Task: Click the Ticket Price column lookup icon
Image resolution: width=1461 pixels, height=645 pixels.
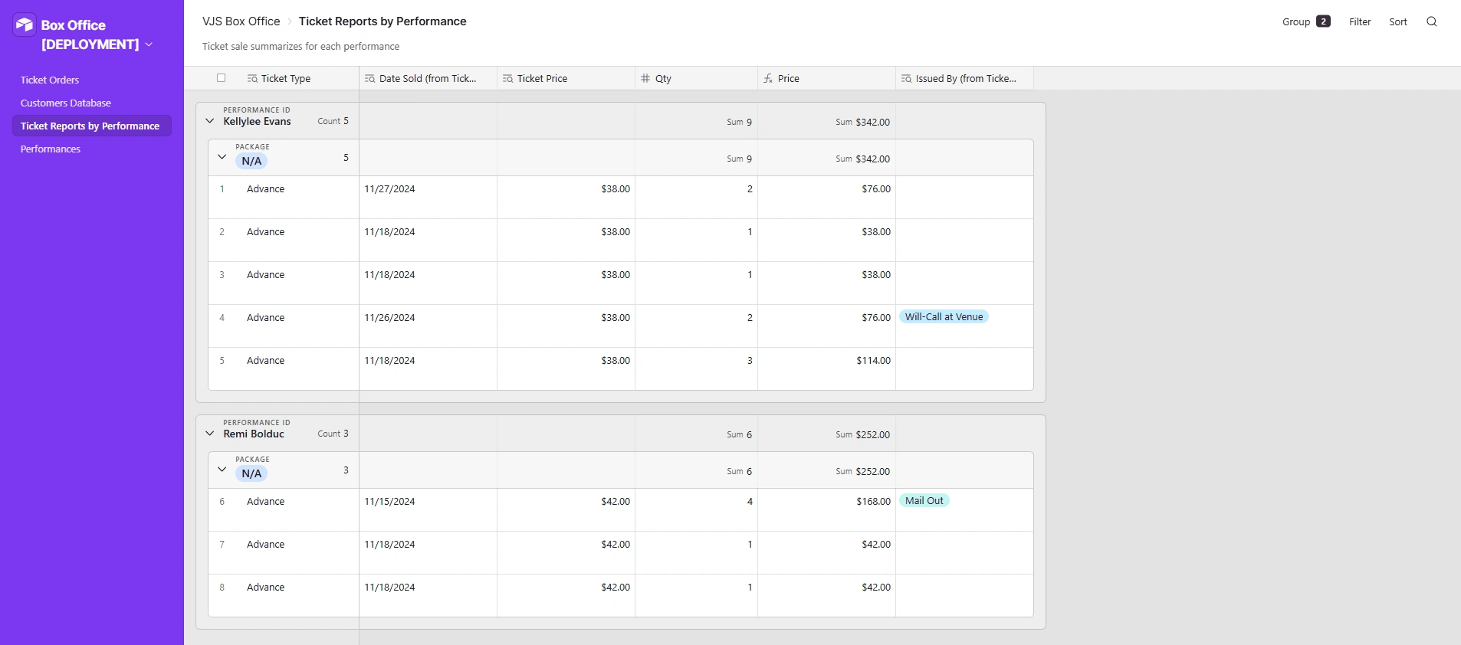Action: coord(507,78)
